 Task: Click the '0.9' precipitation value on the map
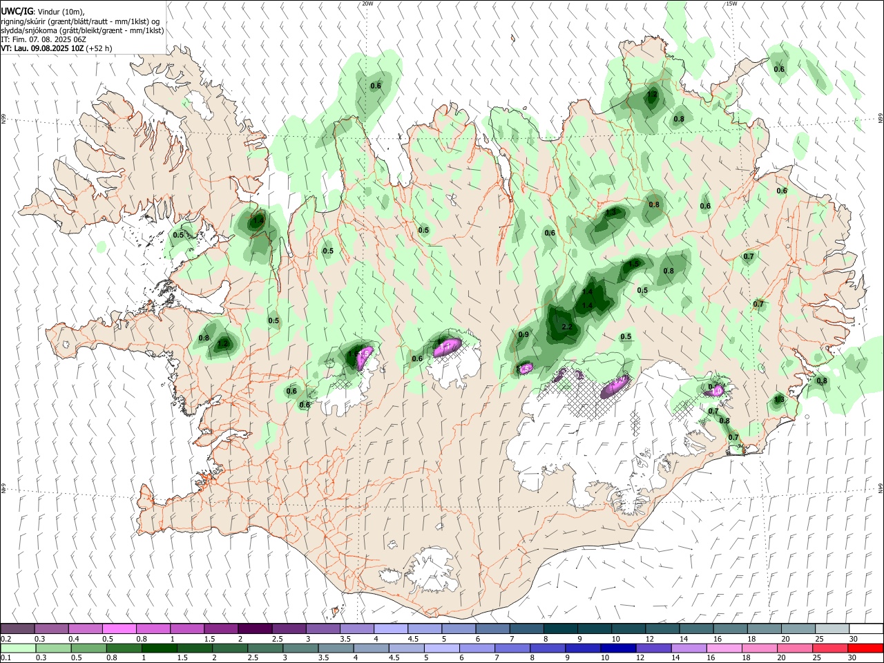[523, 335]
